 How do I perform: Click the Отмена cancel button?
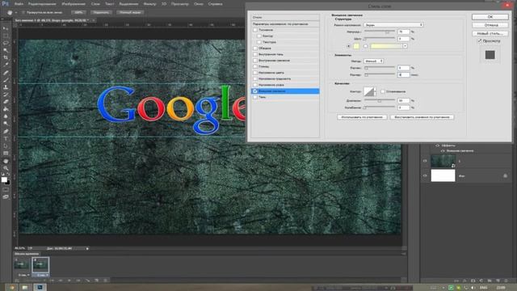tap(490, 25)
